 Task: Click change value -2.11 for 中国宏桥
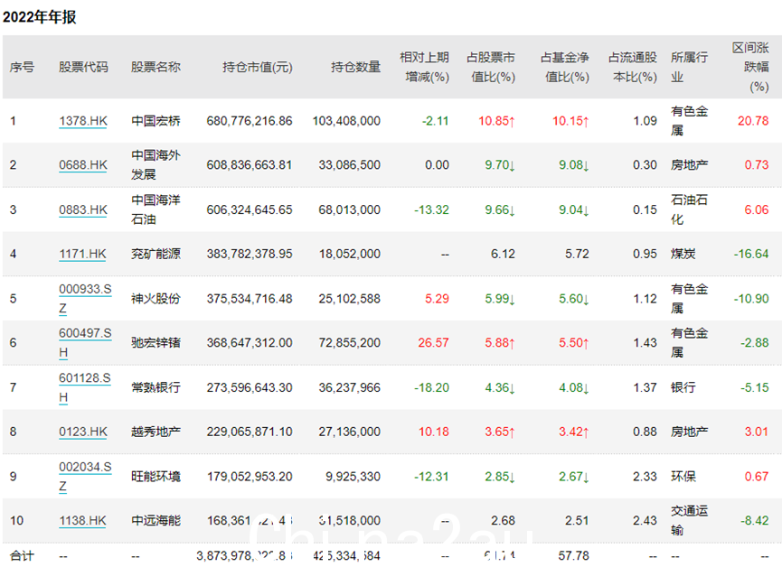click(436, 121)
